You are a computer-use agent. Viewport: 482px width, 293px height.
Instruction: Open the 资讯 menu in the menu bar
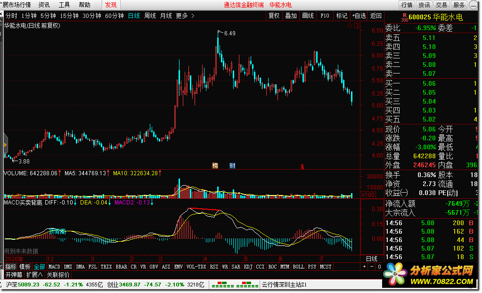44,5
